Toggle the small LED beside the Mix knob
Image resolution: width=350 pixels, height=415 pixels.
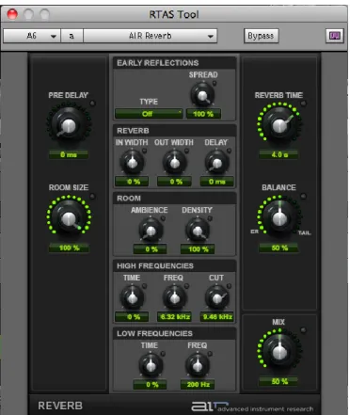[x=303, y=330]
